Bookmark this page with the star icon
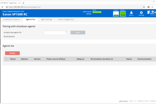Viewport: 156px width, 104px height. coord(144,7)
